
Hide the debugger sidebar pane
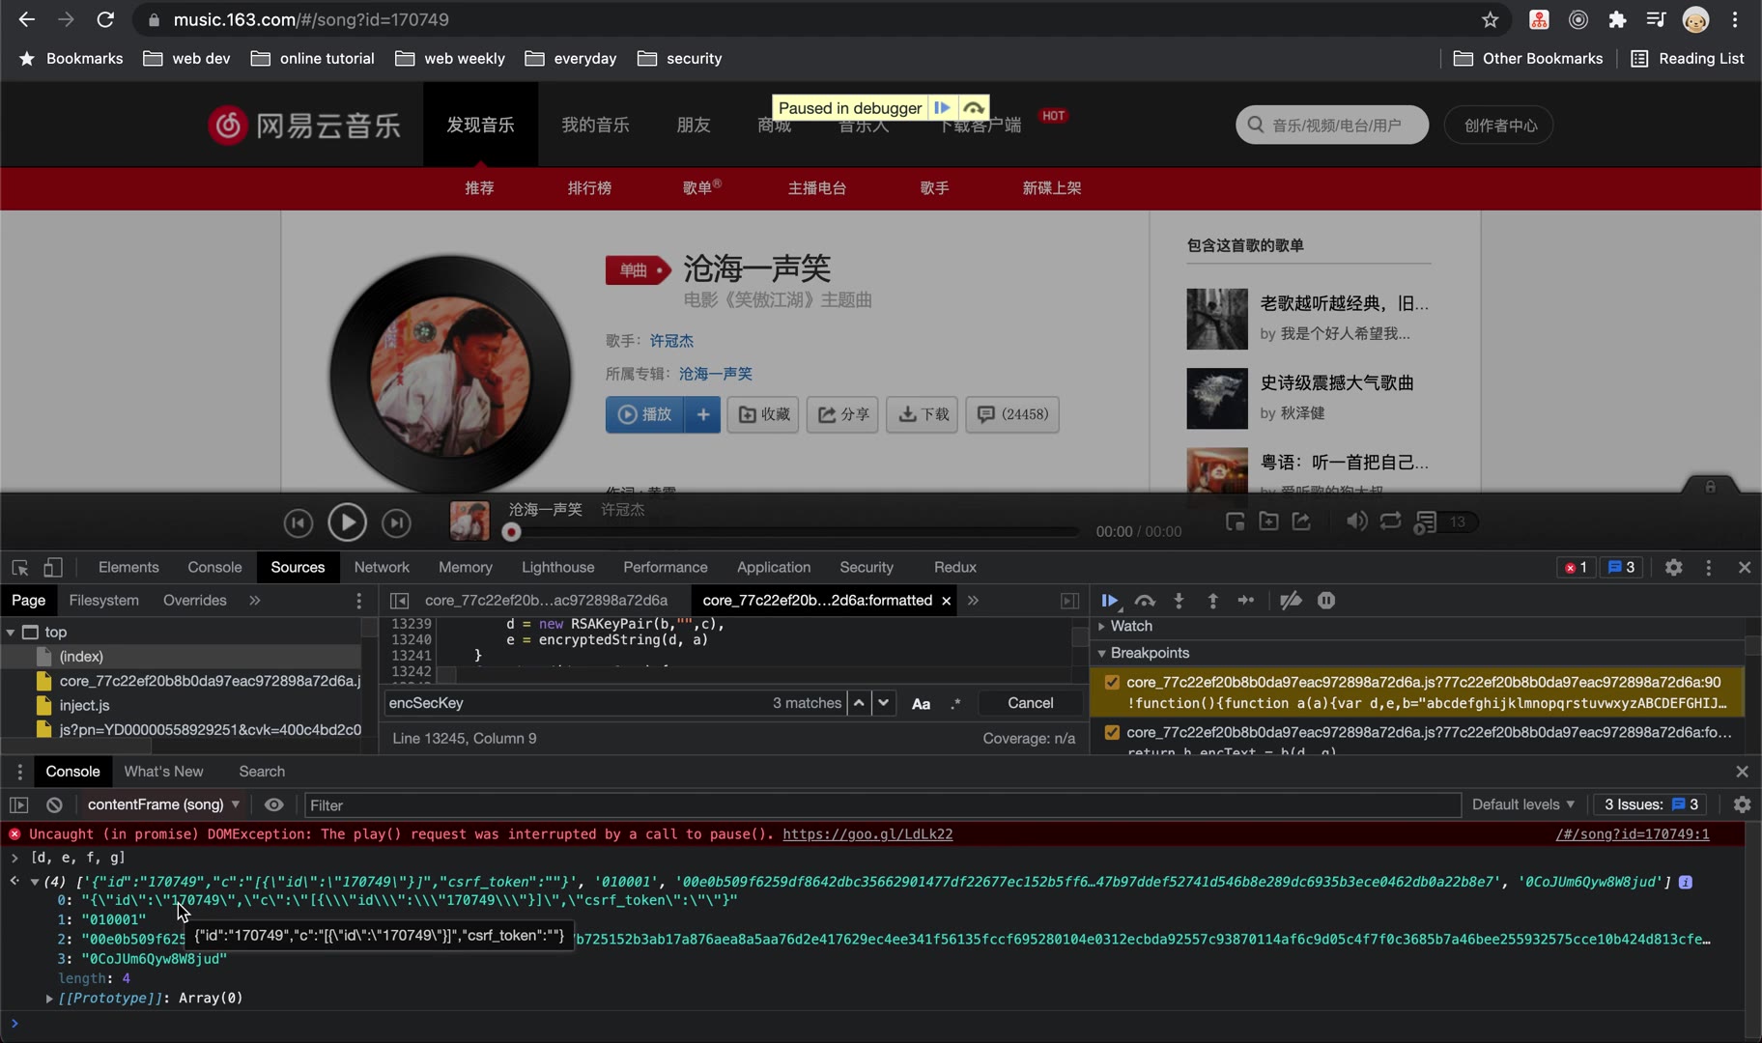point(1069,601)
